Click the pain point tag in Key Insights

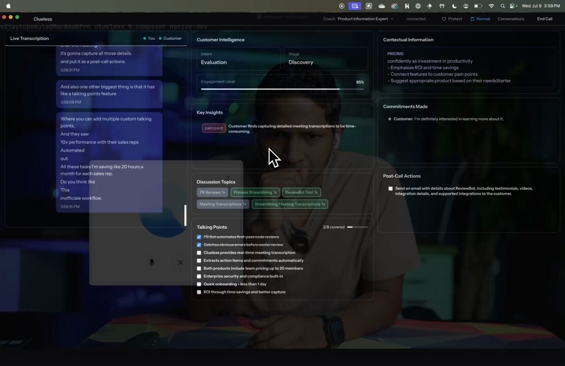click(x=214, y=128)
